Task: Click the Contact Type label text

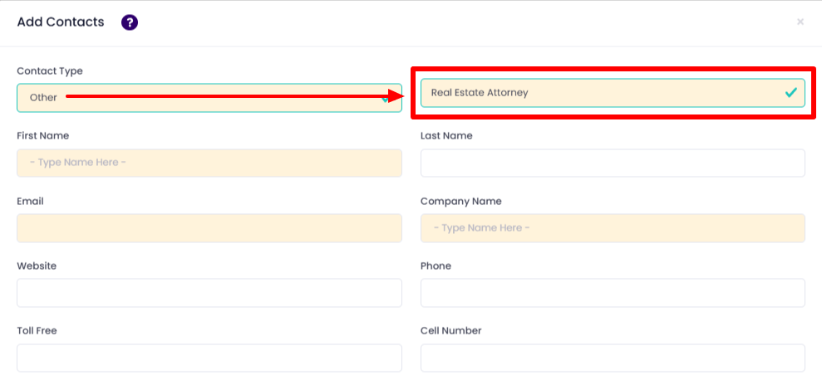Action: click(x=50, y=71)
